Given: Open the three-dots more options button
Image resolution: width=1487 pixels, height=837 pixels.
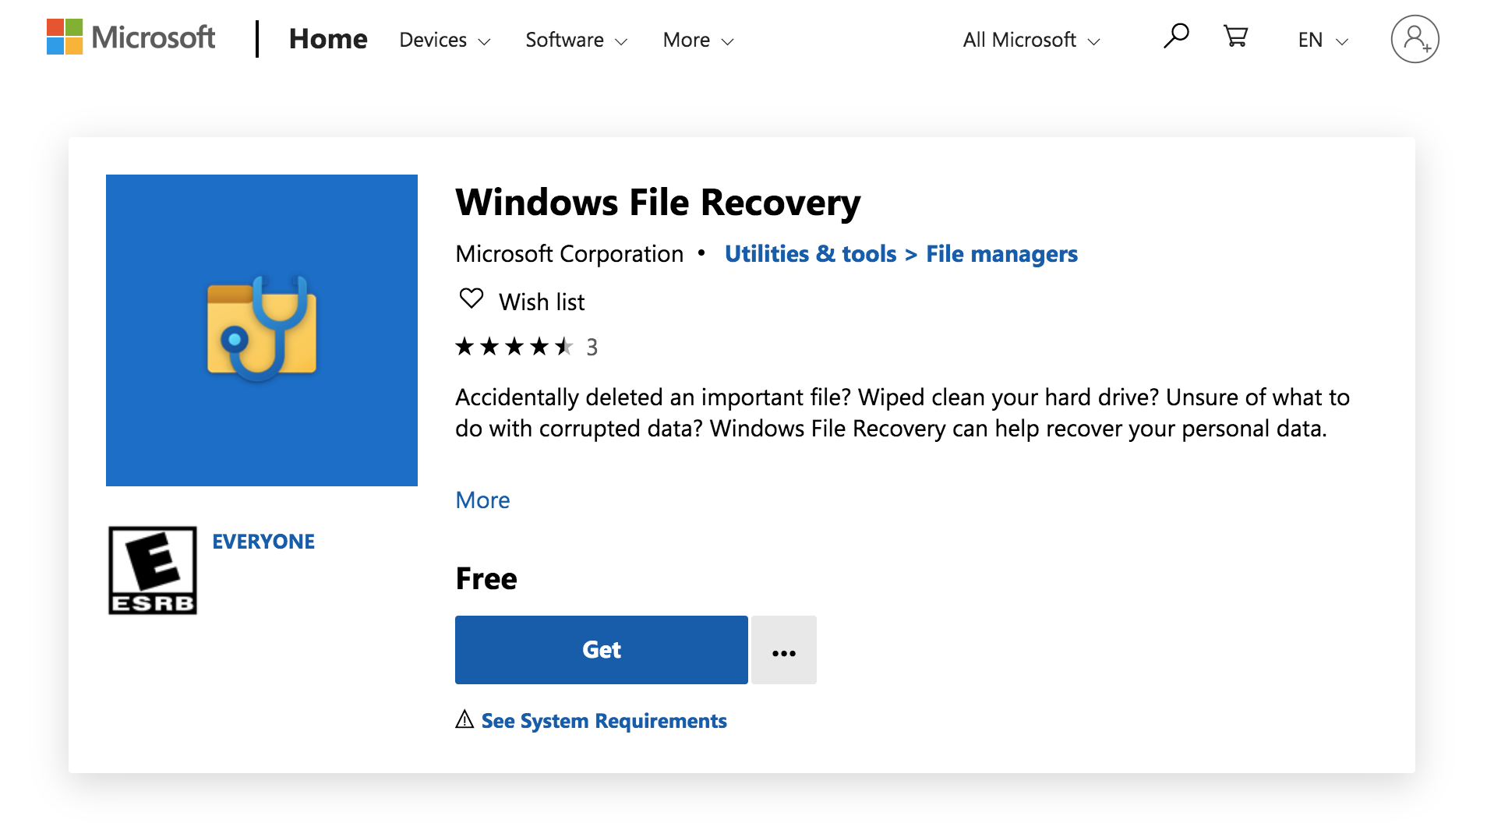Looking at the screenshot, I should 783,650.
